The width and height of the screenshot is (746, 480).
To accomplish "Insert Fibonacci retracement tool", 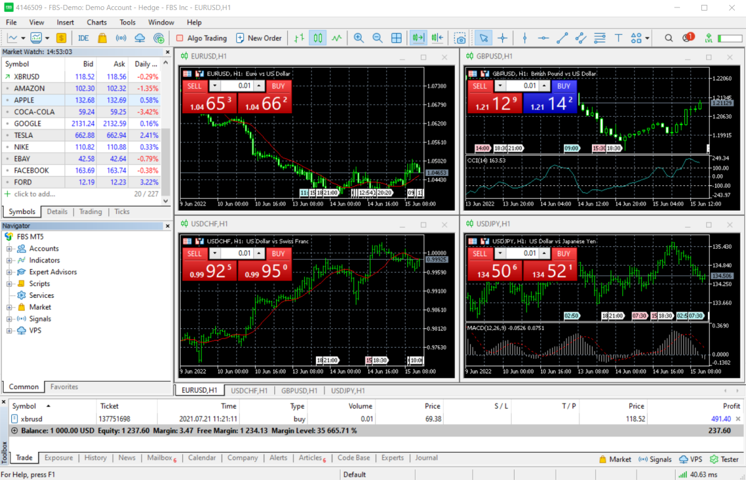I will (599, 38).
